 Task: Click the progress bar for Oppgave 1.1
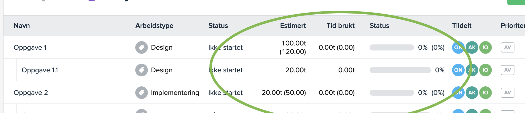click(x=400, y=70)
